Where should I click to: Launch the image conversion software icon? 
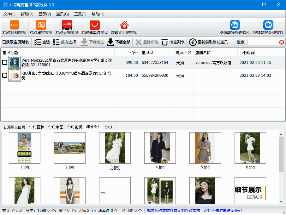(x=235, y=25)
